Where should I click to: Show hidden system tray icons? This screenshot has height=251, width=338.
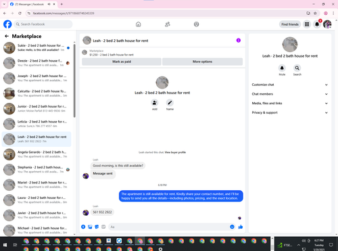[299, 245]
